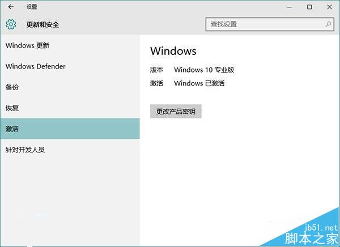
Task: Select 备份 in the sidebar
Action: (70, 87)
